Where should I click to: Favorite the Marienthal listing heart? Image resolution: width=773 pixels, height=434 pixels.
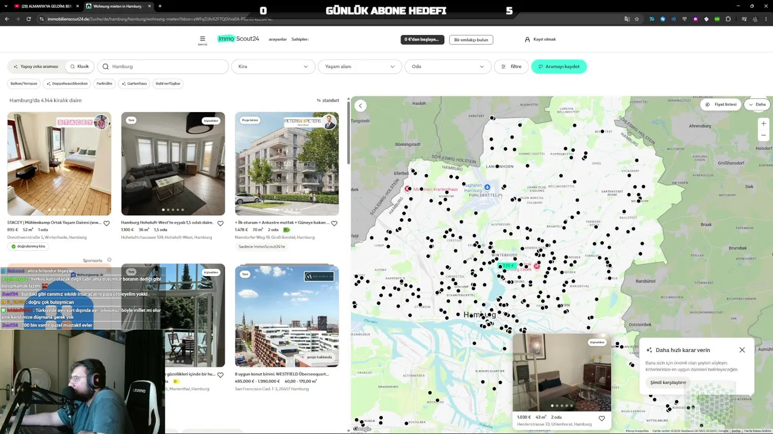click(x=220, y=374)
